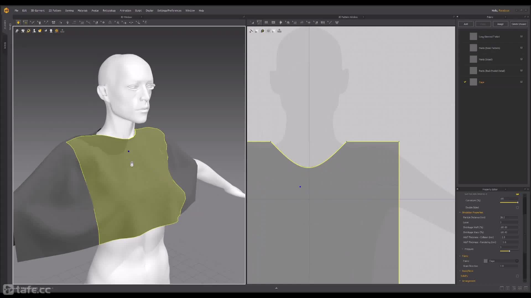Toggle the lock icon for Pants (Waist)
The height and width of the screenshot is (298, 531).
coord(521,59)
